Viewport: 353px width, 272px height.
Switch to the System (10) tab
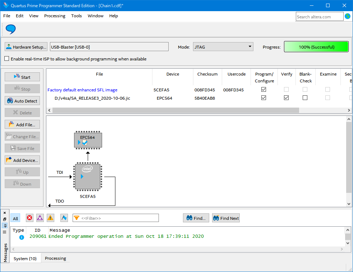click(25, 258)
